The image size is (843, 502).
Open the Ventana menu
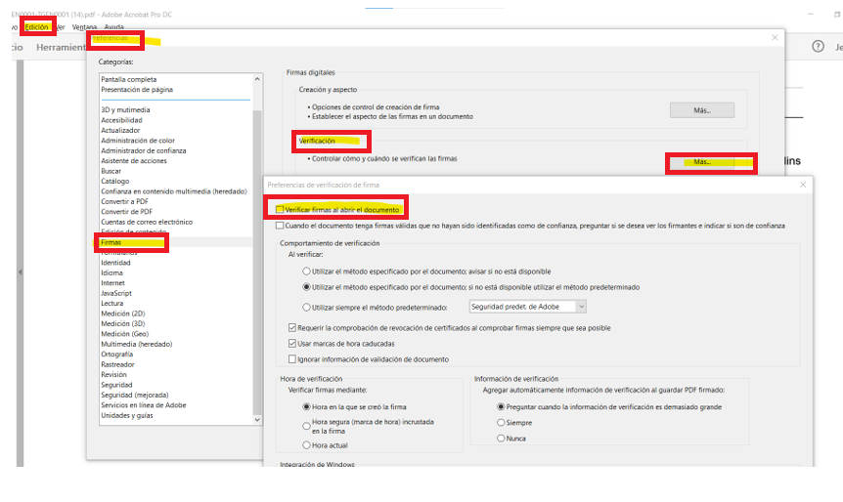[84, 26]
